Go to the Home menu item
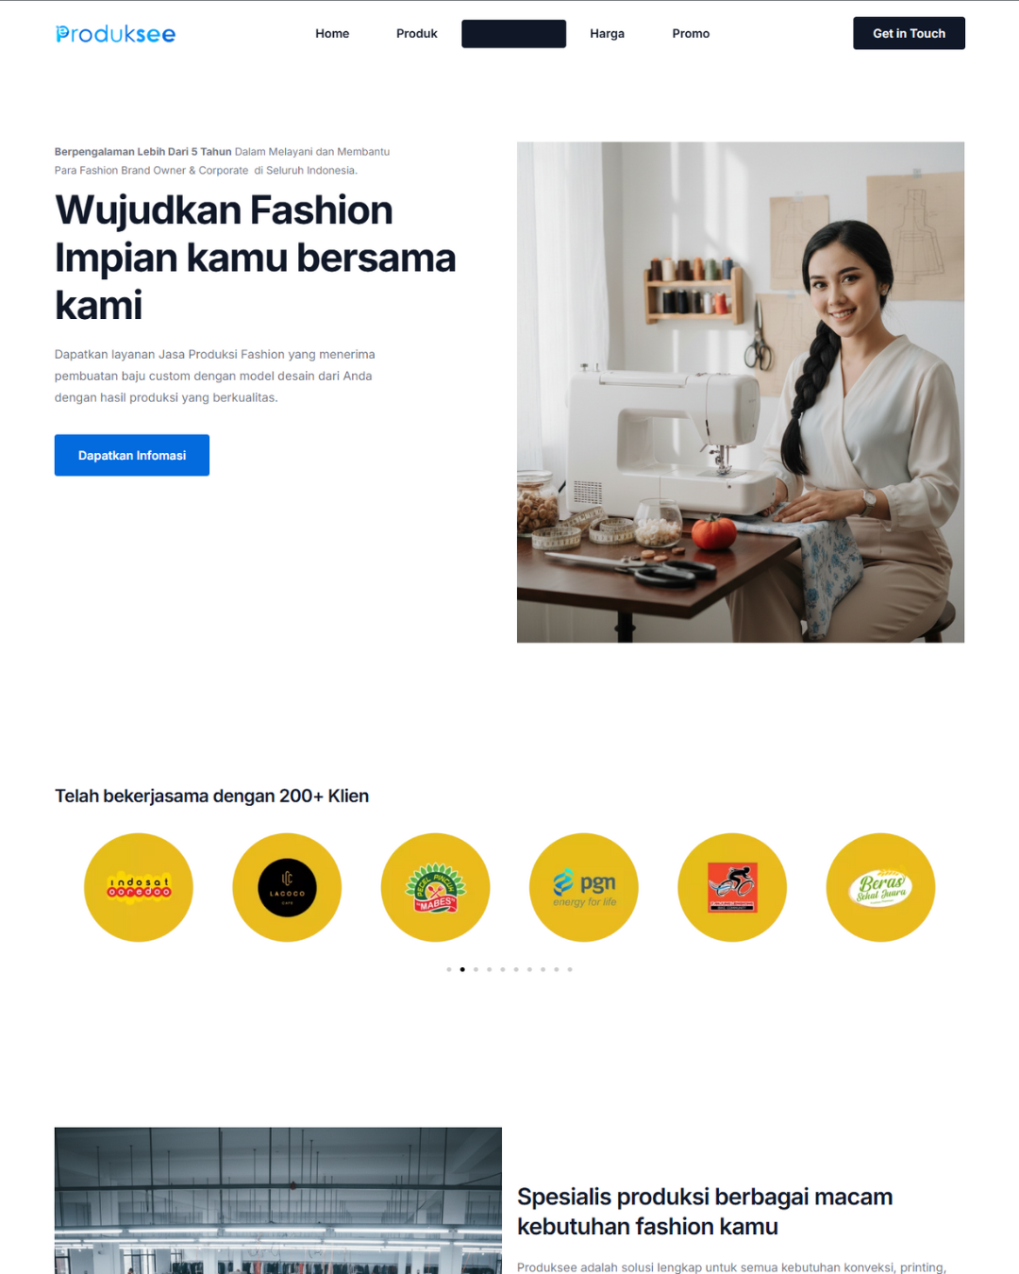Screen dimensions: 1019x1274 pos(332,33)
